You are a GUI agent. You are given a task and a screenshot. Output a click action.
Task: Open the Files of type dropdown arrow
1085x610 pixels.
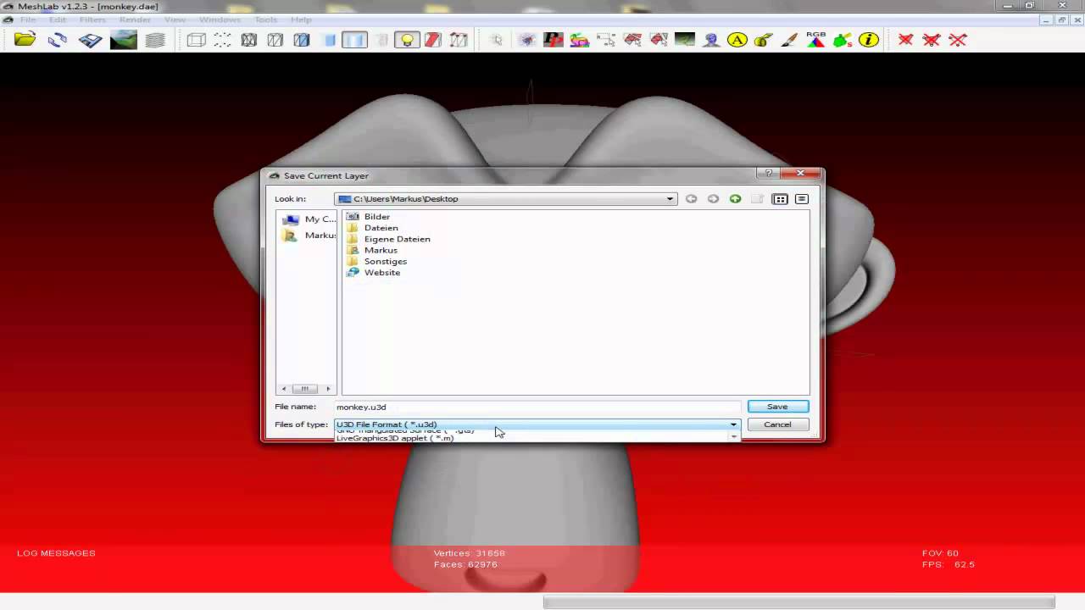(733, 424)
